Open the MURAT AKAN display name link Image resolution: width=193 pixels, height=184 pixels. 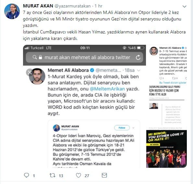click(x=38, y=6)
